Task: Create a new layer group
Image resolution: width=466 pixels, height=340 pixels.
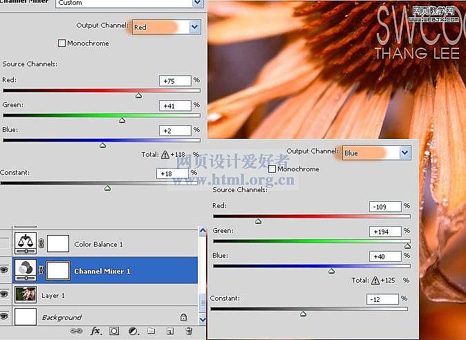Action: 151,330
